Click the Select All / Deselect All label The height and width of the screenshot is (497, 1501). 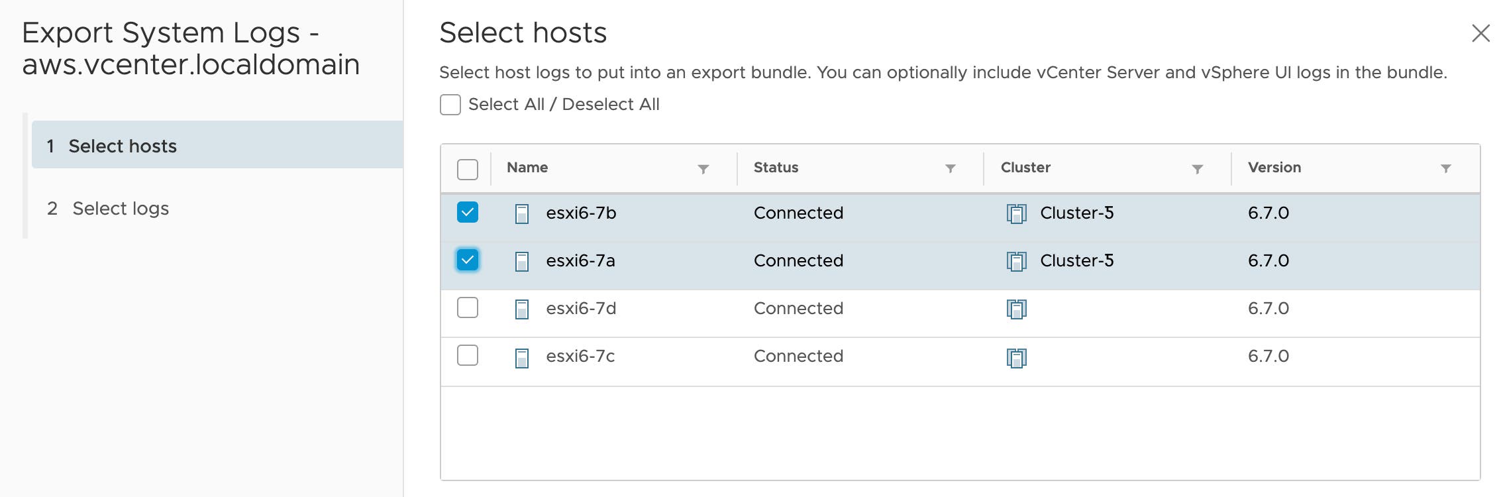[x=564, y=105]
